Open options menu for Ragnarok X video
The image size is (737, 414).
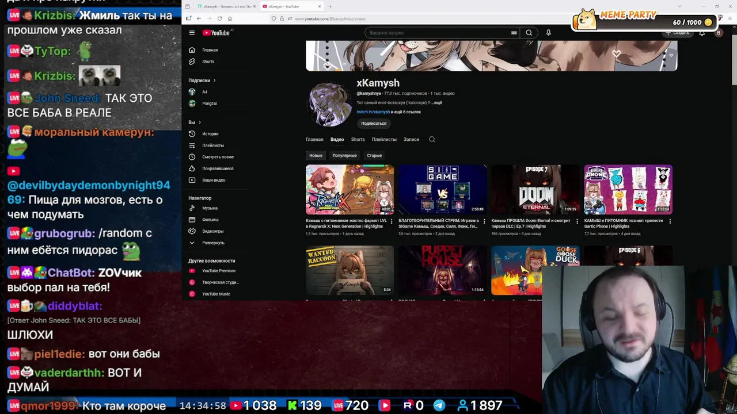(x=392, y=221)
